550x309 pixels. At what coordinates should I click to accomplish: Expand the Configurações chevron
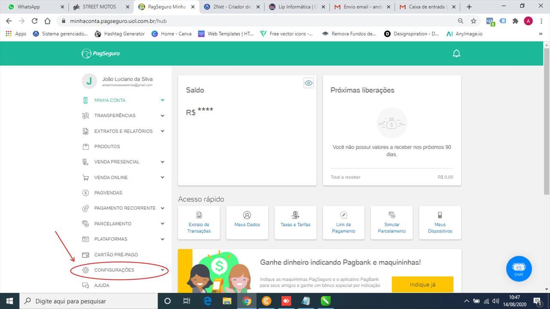coord(162,270)
